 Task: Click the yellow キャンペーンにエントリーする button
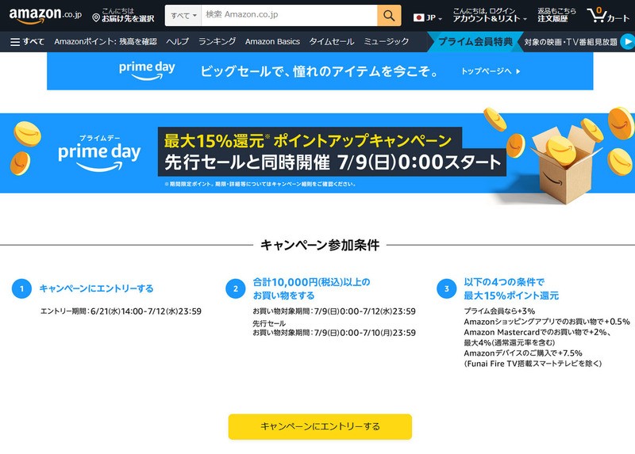(x=320, y=426)
